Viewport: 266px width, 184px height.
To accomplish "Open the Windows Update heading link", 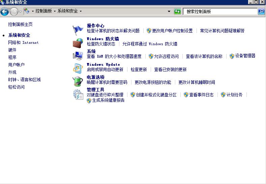I will pyautogui.click(x=103, y=64).
